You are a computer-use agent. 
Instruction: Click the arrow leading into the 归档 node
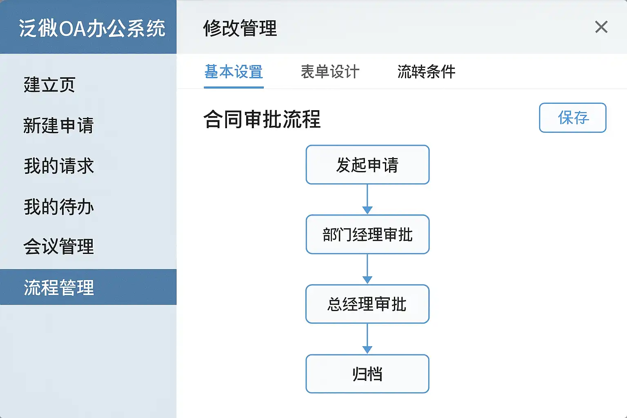click(x=367, y=339)
